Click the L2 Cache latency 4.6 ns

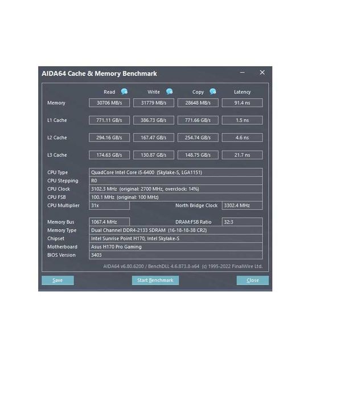[x=242, y=138]
